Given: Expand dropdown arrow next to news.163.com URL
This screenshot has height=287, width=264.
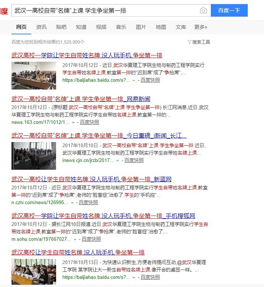Looking at the screenshot, I should tap(73, 122).
